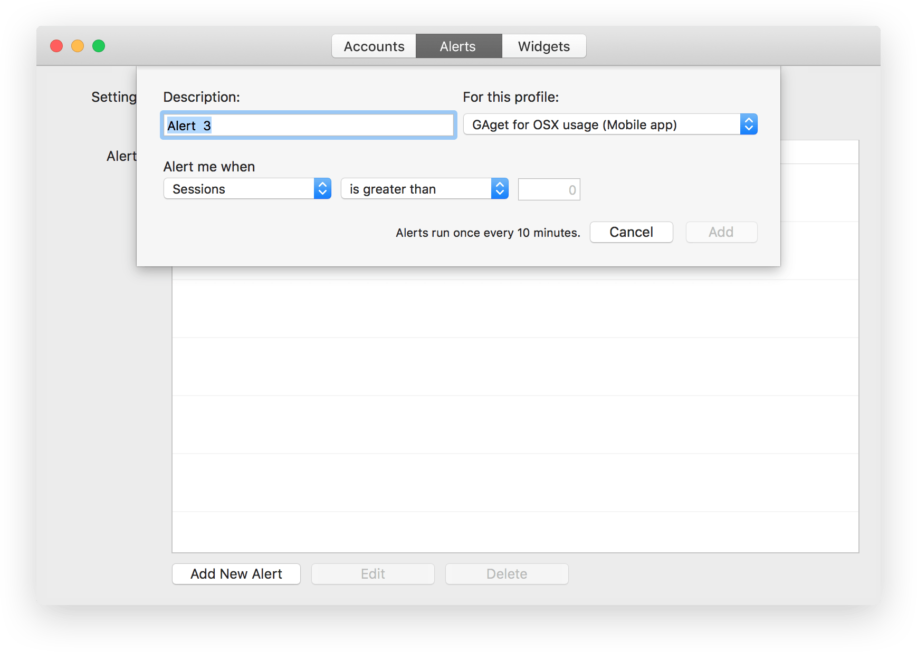Click the green zoom window button

(99, 46)
